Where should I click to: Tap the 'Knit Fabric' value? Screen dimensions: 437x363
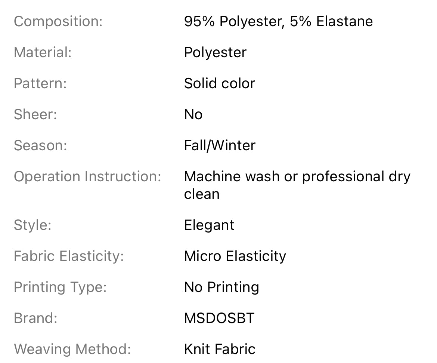pos(220,349)
